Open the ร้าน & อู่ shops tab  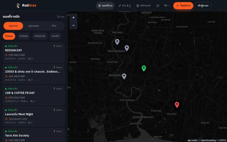point(124,6)
